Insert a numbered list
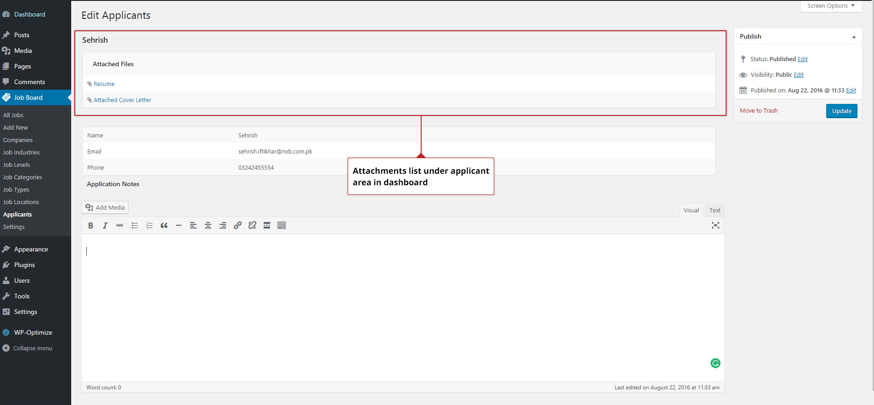Screen dimensions: 874x405 tap(149, 225)
